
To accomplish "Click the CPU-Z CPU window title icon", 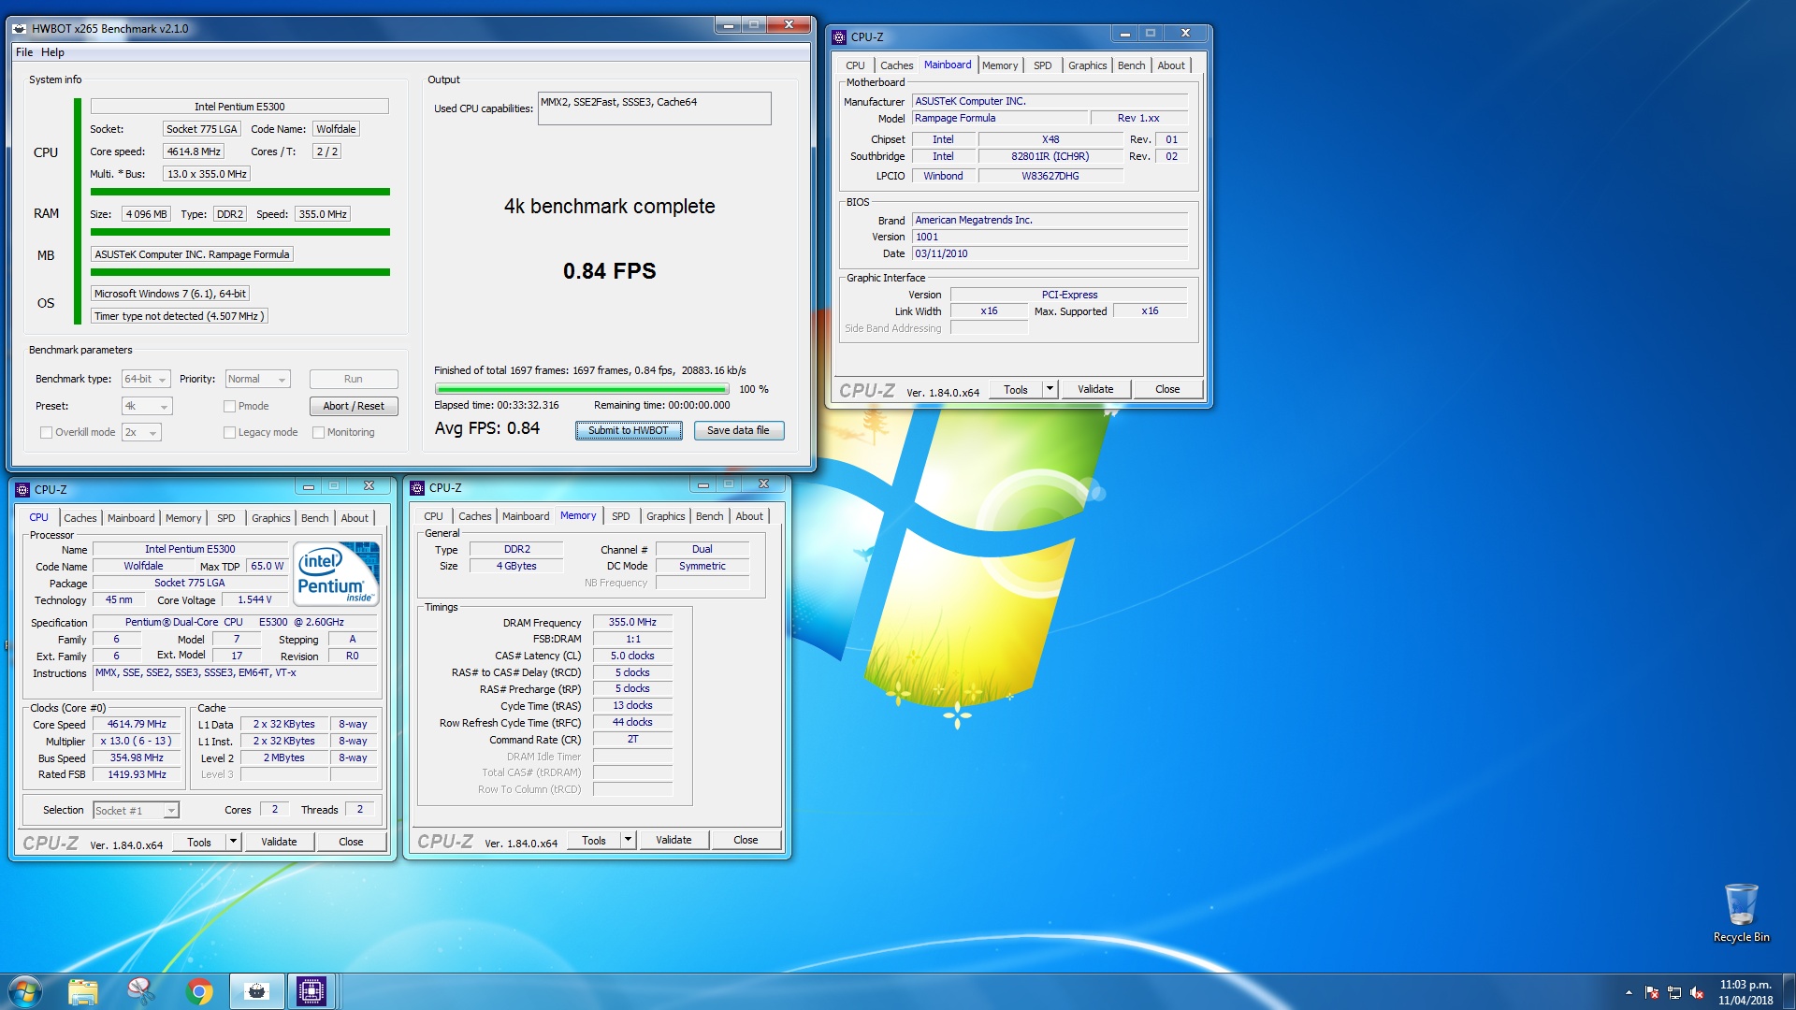I will pos(22,489).
